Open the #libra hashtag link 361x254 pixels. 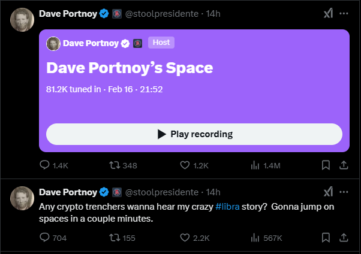click(x=227, y=207)
